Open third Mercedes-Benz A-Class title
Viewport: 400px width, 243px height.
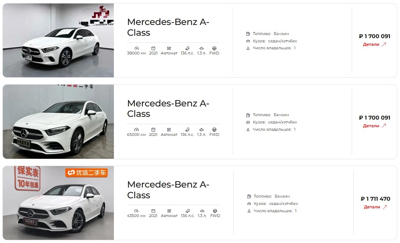point(168,190)
